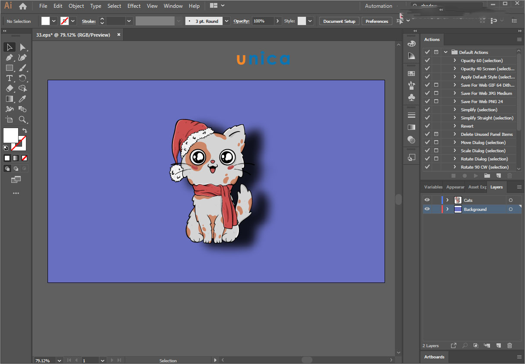Viewport: 525px width, 364px height.
Task: Toggle checkmark for Opacity 60 action
Action: [427, 60]
